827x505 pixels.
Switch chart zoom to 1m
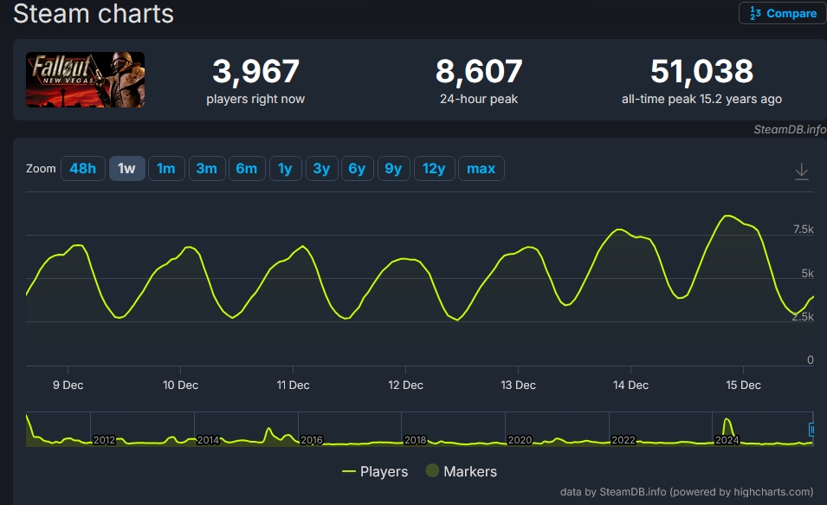[166, 168]
